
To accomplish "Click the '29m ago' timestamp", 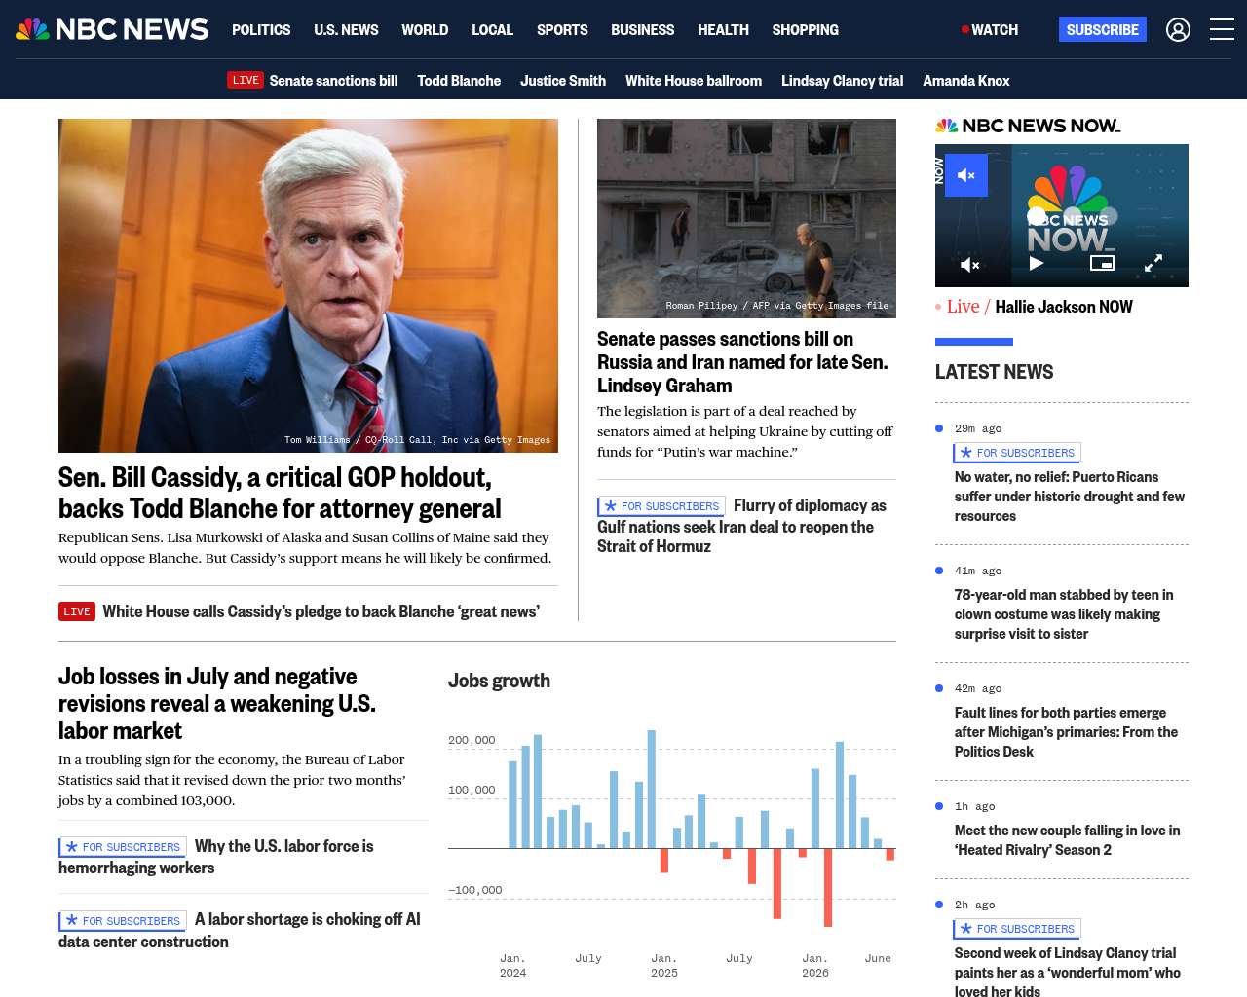I will (x=978, y=428).
